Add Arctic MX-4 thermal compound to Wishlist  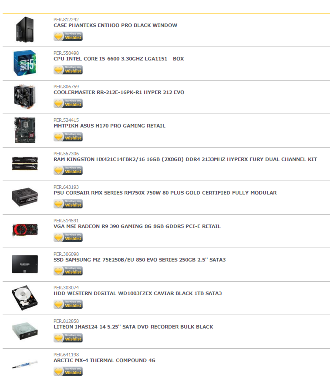tap(68, 372)
